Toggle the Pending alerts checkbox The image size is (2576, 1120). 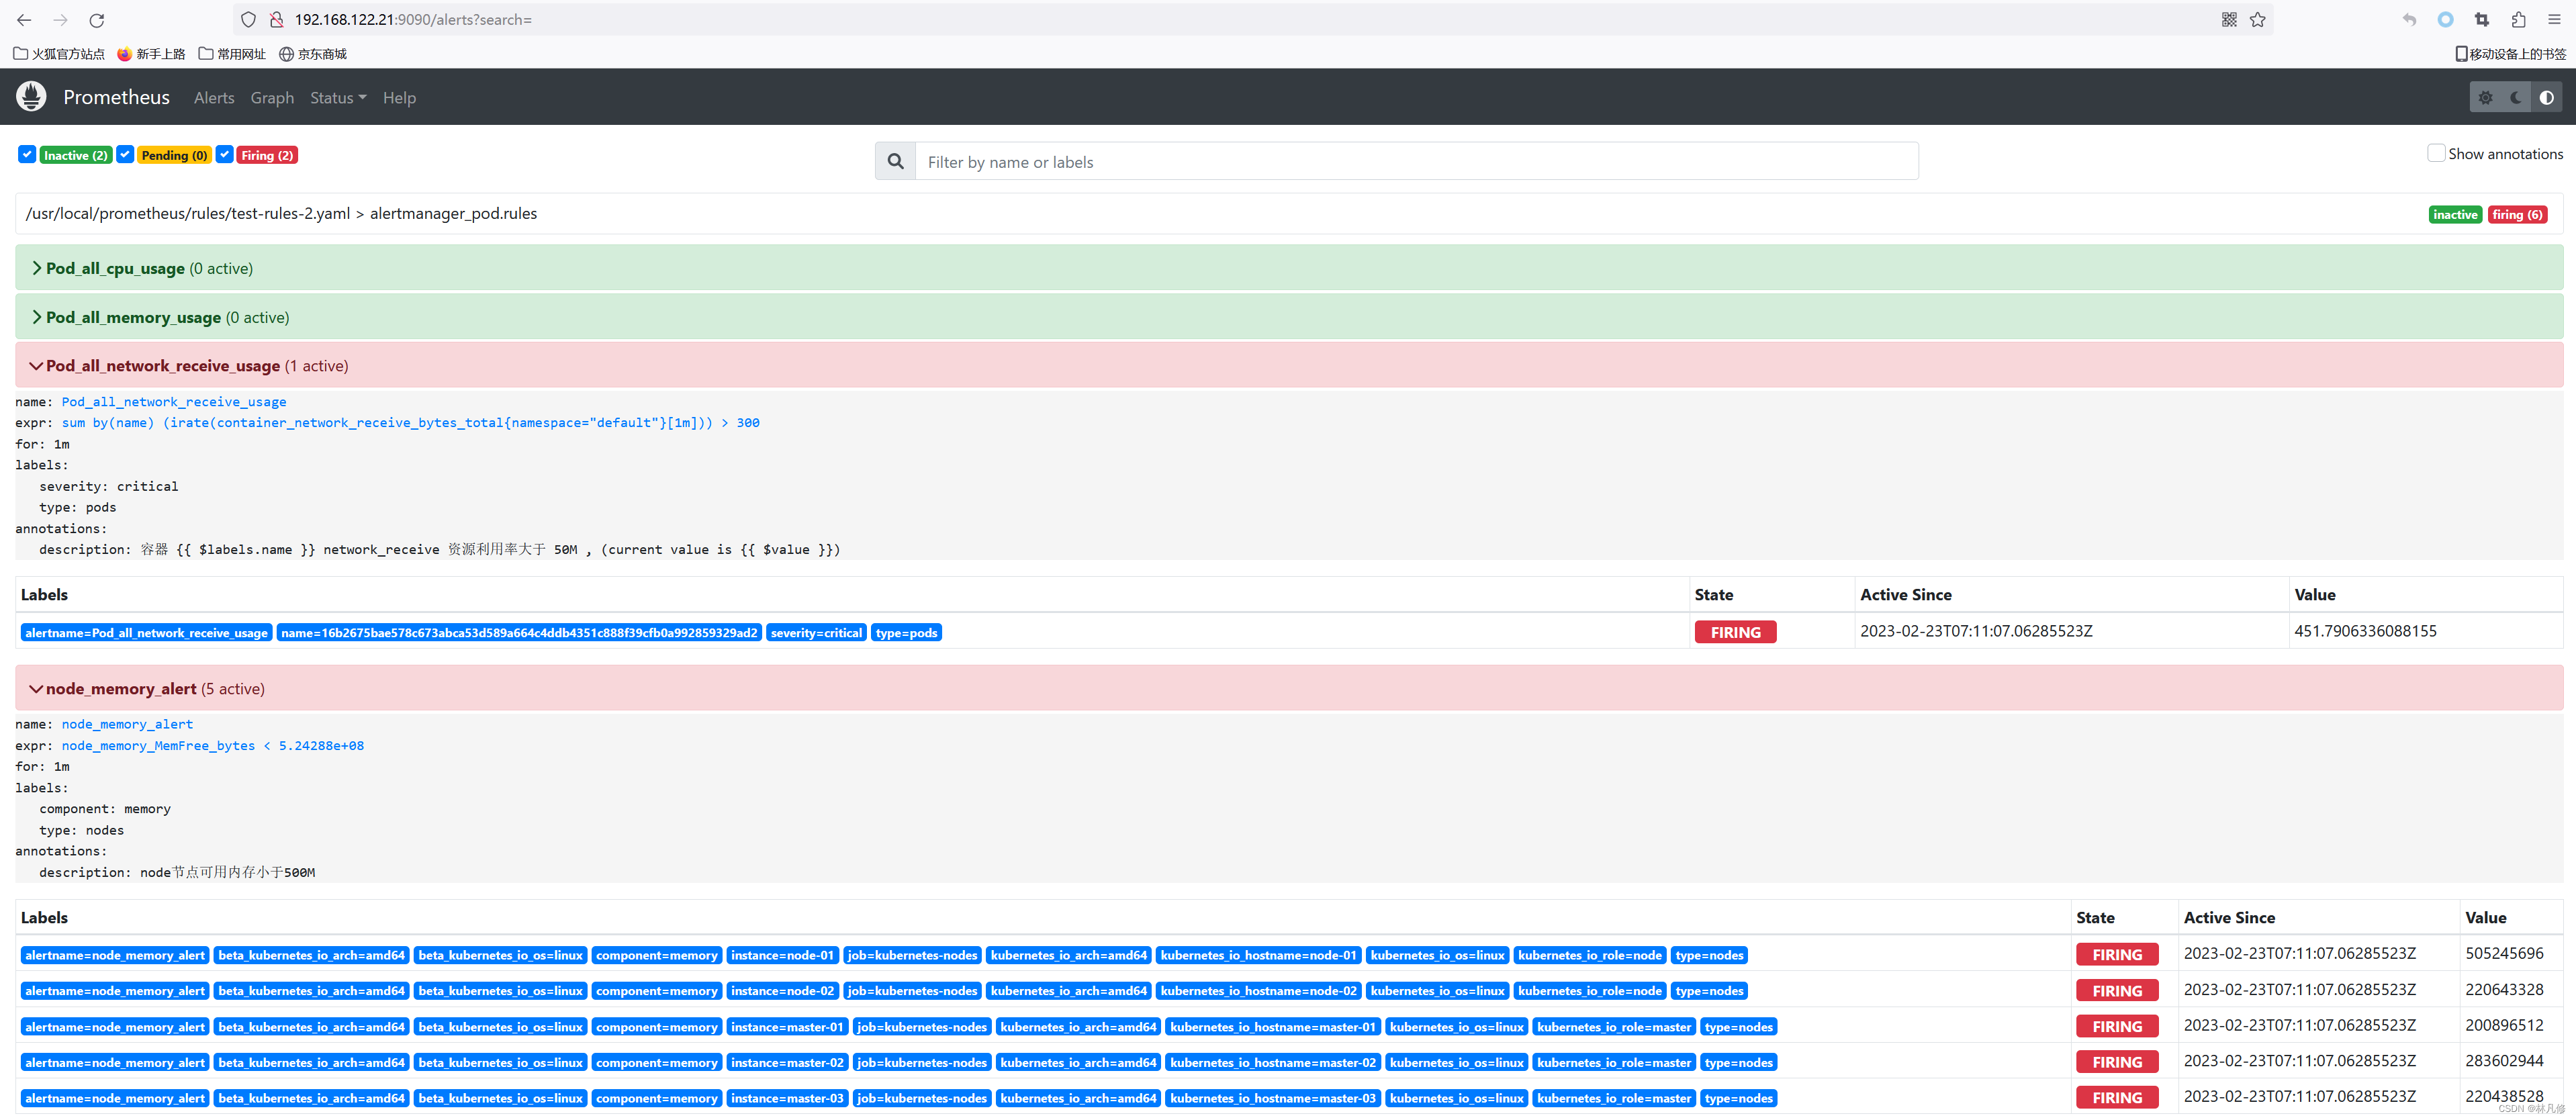click(125, 154)
